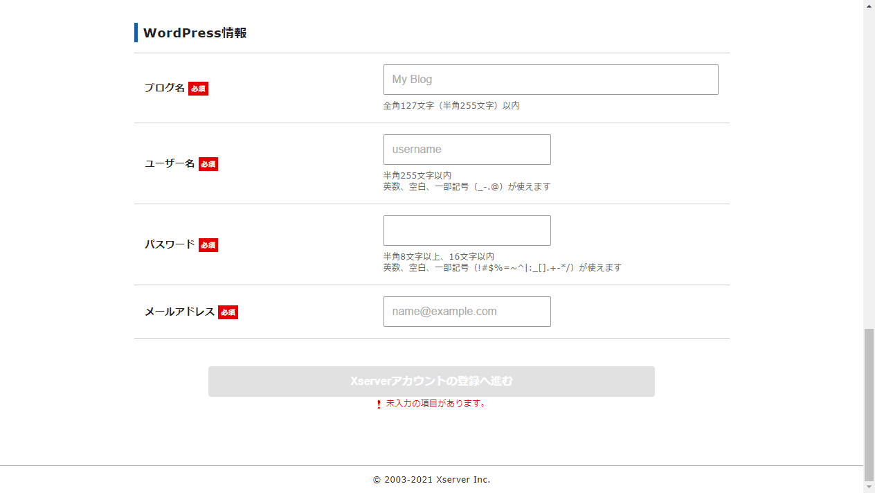Screen dimensions: 875x493
Task: Click the 半角255文字以内 hint text
Action: [417, 176]
